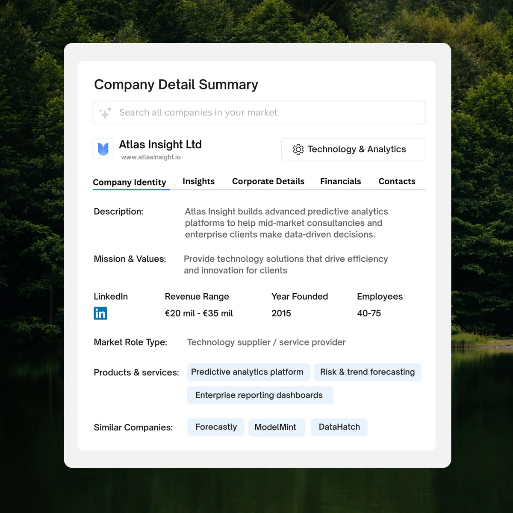The image size is (513, 513).
Task: Click the Atlas Insight company logo
Action: click(x=103, y=149)
